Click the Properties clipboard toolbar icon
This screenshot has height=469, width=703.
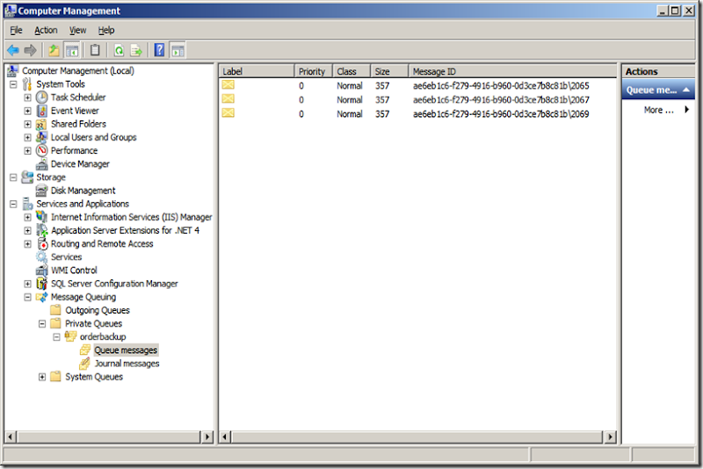point(95,50)
